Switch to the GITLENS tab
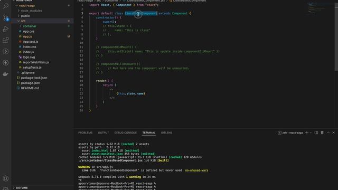The height and width of the screenshot is (190, 338). pos(166,132)
